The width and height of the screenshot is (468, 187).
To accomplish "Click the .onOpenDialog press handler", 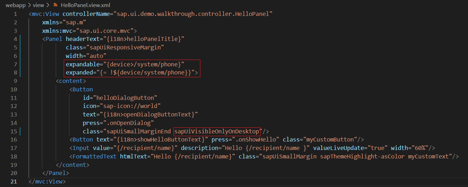I will point(127,123).
